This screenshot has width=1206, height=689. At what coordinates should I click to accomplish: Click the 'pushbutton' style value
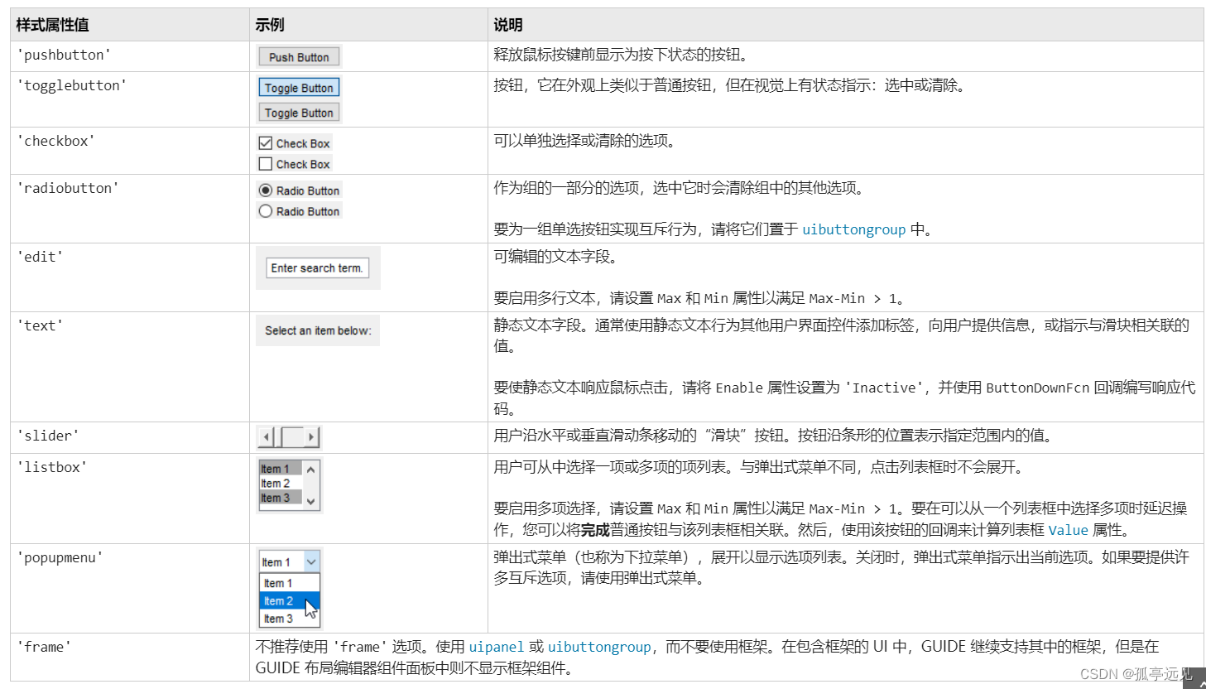click(x=64, y=55)
